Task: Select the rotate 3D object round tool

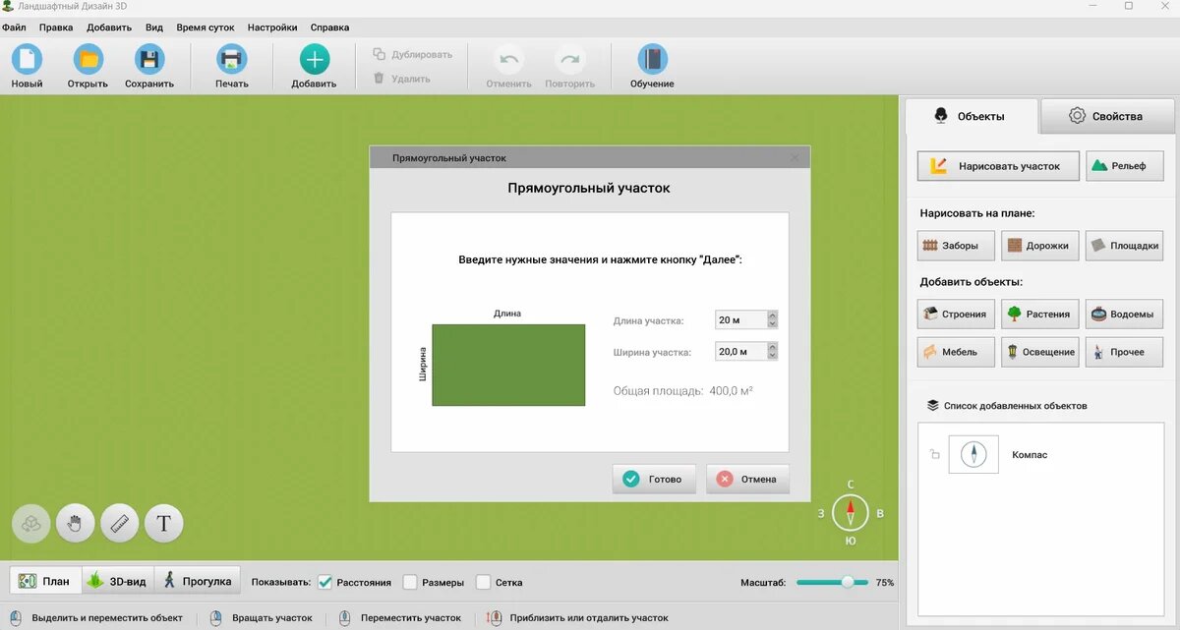Action: click(31, 524)
